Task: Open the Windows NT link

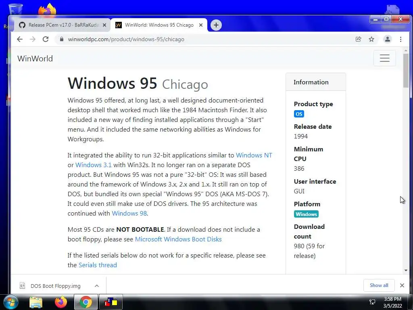Action: coord(254,155)
